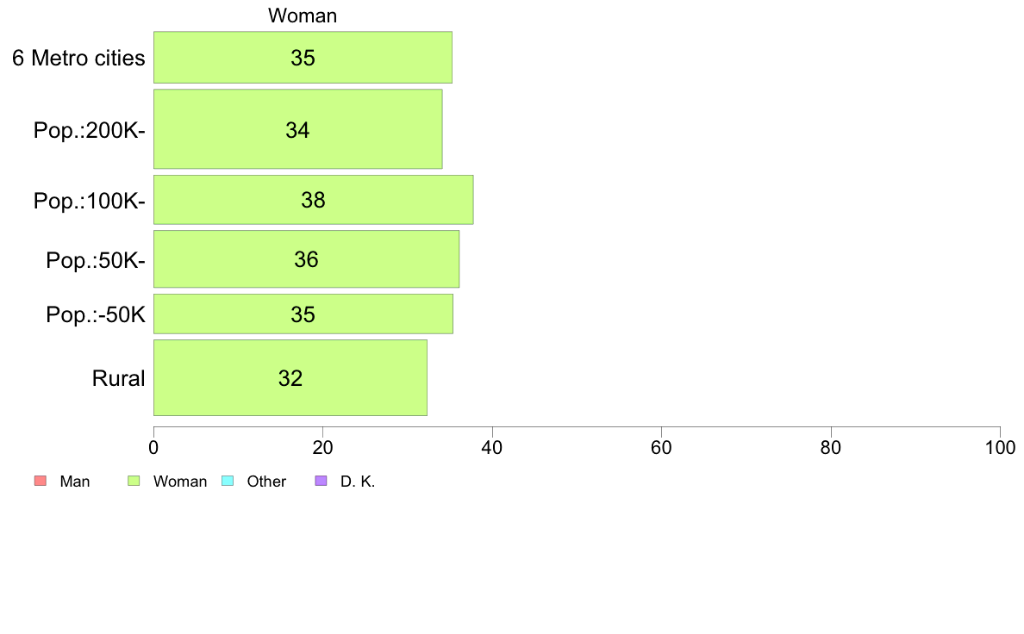The width and height of the screenshot is (1024, 634).
Task: Click the 6 Metro cities axis label
Action: pos(78,58)
